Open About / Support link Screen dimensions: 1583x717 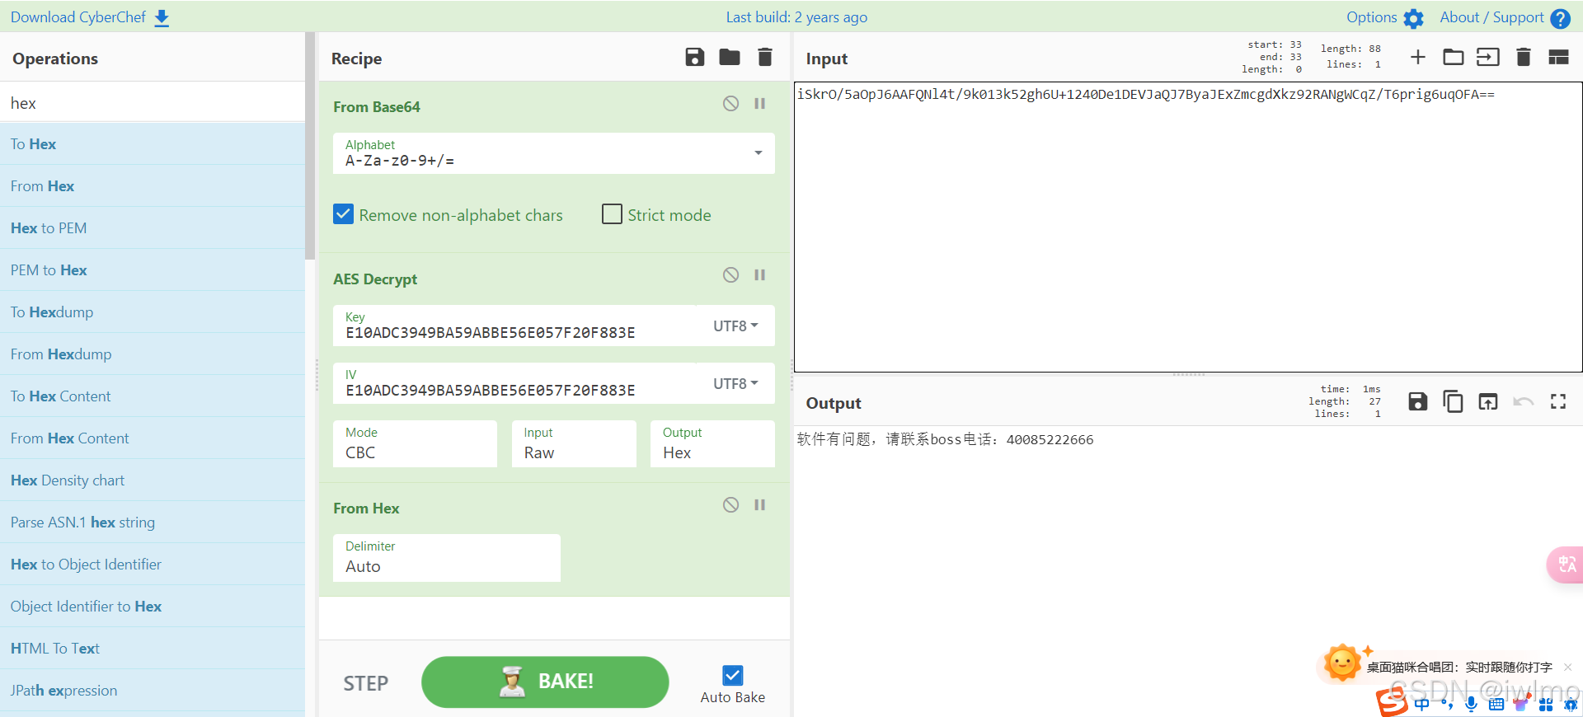[x=1491, y=17]
